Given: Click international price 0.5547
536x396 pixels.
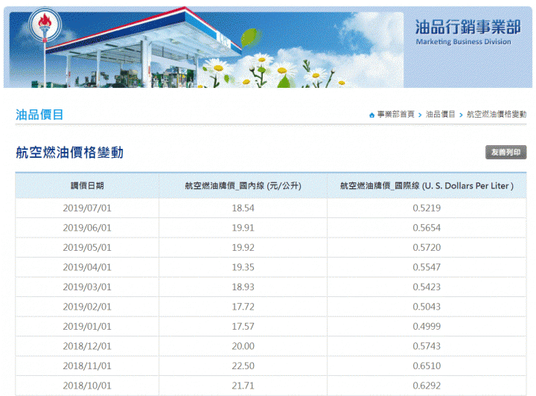Looking at the screenshot, I should [427, 267].
